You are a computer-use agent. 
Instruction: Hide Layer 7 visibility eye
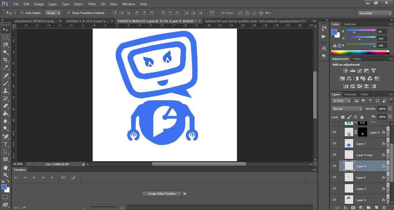tap(334, 144)
